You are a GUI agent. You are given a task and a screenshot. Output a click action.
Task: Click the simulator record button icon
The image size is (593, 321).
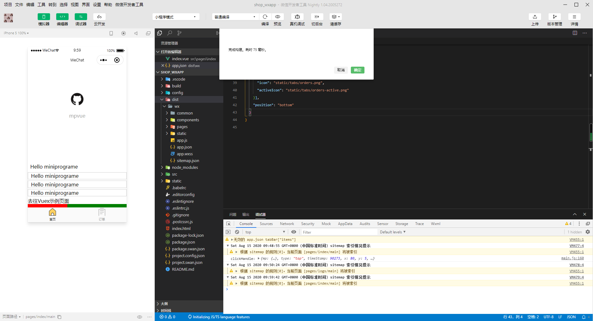coord(124,33)
